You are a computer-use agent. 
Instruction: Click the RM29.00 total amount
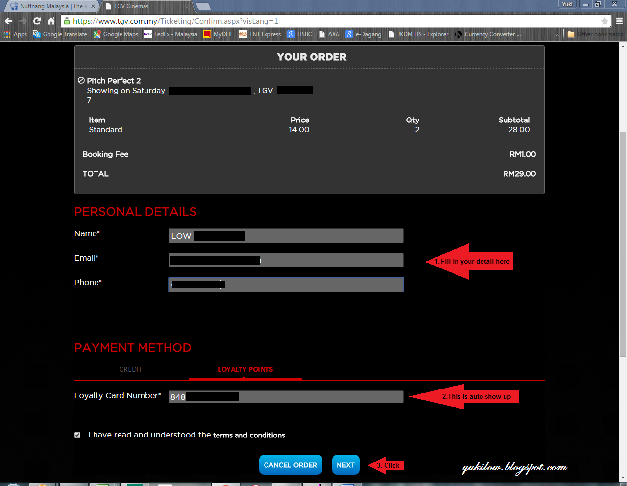tap(519, 174)
